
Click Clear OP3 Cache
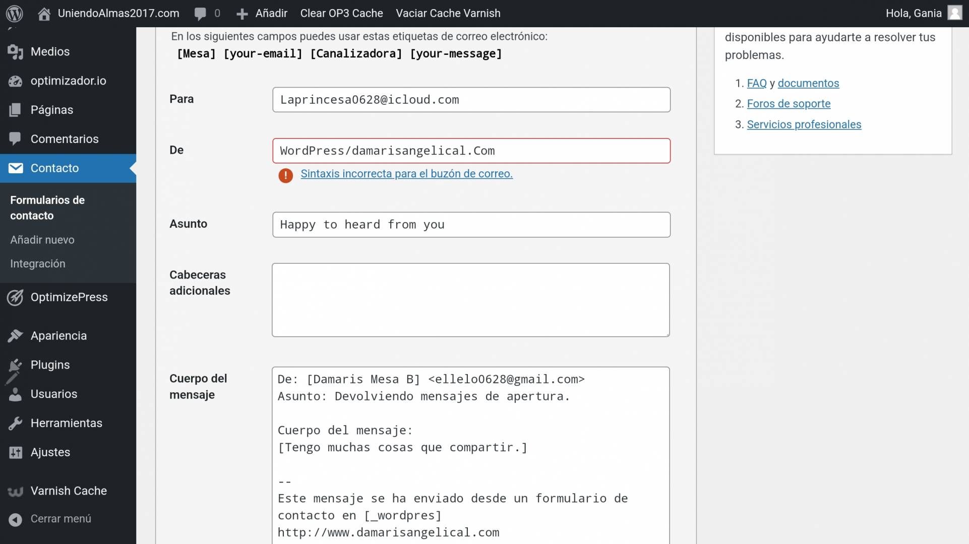point(341,14)
